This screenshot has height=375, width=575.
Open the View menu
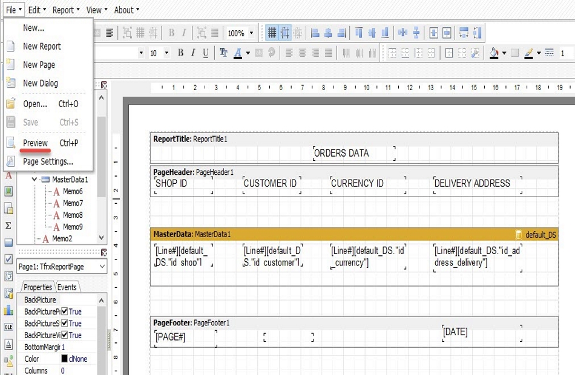click(x=97, y=10)
